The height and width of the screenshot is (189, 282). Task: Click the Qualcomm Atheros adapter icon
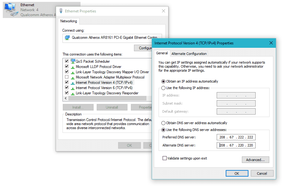tap(67, 38)
